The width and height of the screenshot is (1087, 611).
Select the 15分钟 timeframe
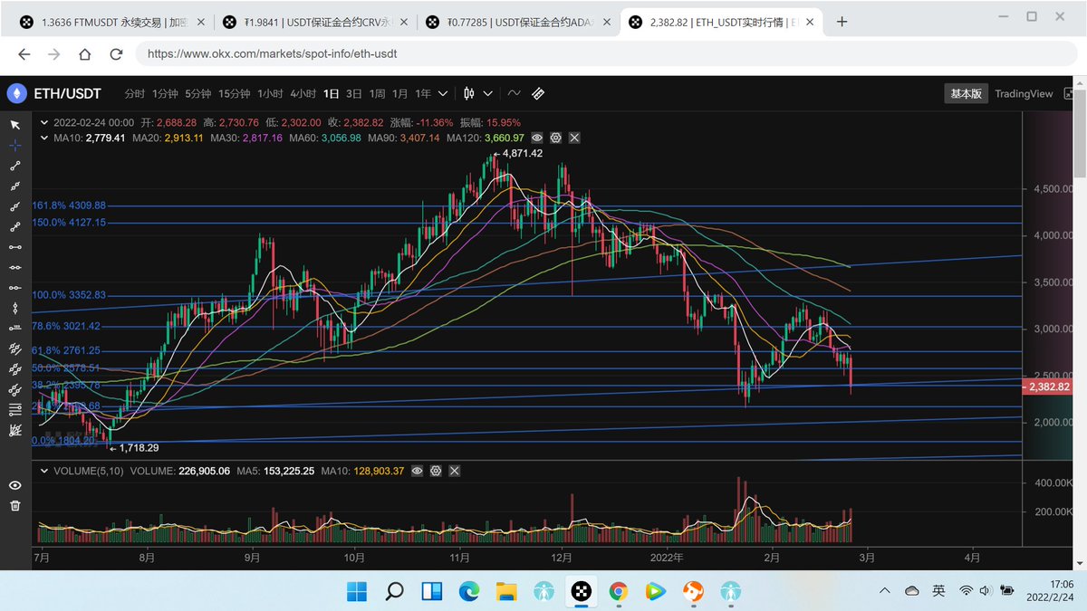pyautogui.click(x=233, y=93)
